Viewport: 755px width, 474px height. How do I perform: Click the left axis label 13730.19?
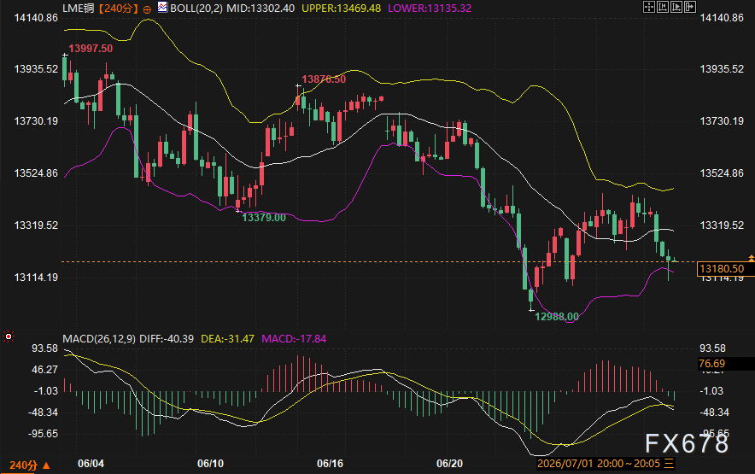[x=36, y=121]
